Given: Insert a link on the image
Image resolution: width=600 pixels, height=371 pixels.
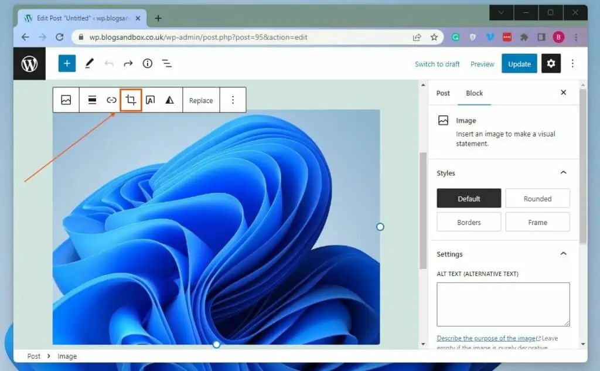Looking at the screenshot, I should [x=111, y=100].
